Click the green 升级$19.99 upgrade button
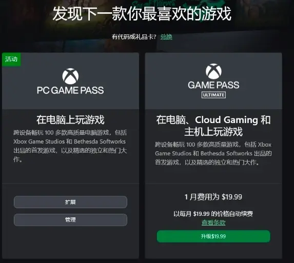The width and height of the screenshot is (294, 263). pos(213,236)
